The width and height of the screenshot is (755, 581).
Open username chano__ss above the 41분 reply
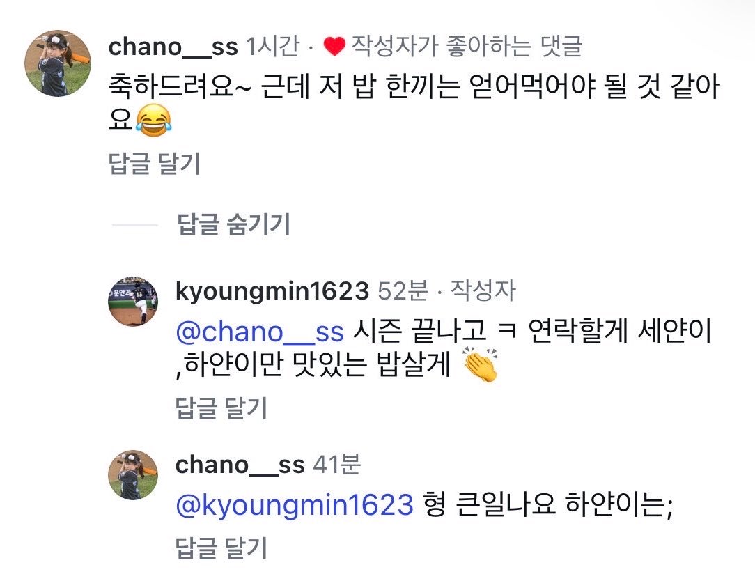pyautogui.click(x=240, y=465)
